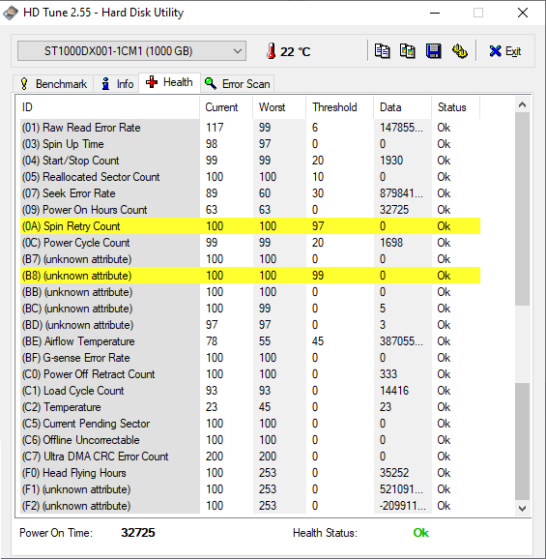Click the 32725 Power On Time value
The height and width of the screenshot is (560, 546).
click(x=138, y=533)
